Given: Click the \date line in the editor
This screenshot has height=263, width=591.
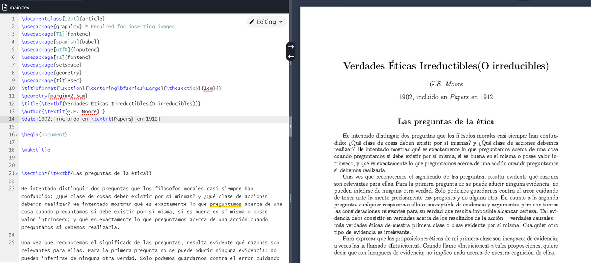Looking at the screenshot, I should point(91,119).
